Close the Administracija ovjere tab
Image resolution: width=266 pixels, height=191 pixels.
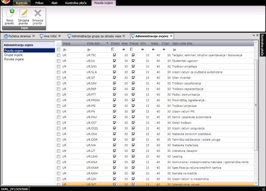click(x=171, y=36)
